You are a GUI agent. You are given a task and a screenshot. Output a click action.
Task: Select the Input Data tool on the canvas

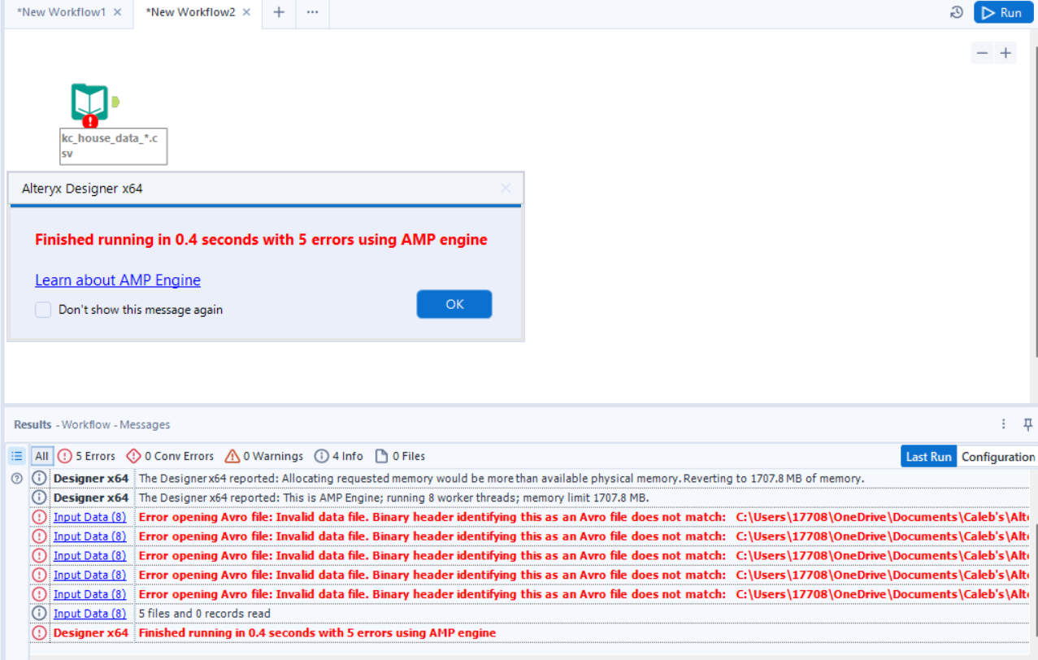(x=89, y=102)
